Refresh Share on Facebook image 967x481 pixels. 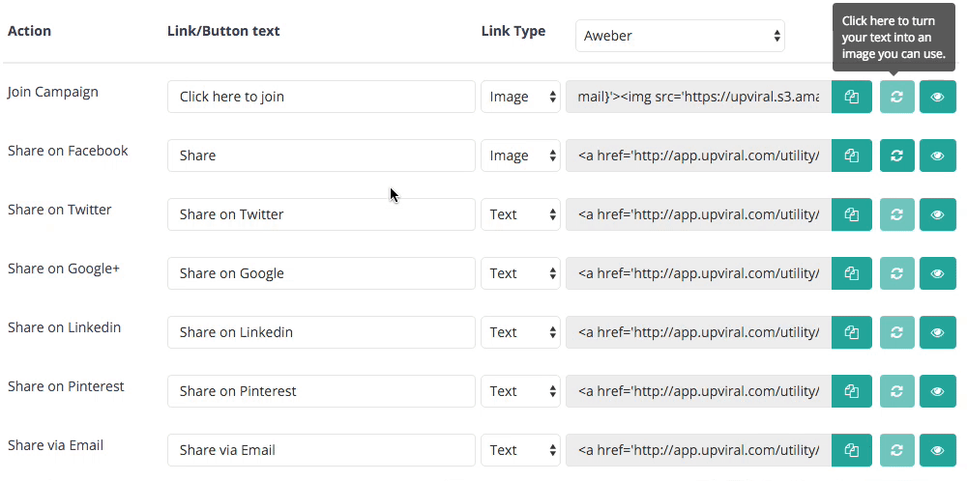[896, 156]
